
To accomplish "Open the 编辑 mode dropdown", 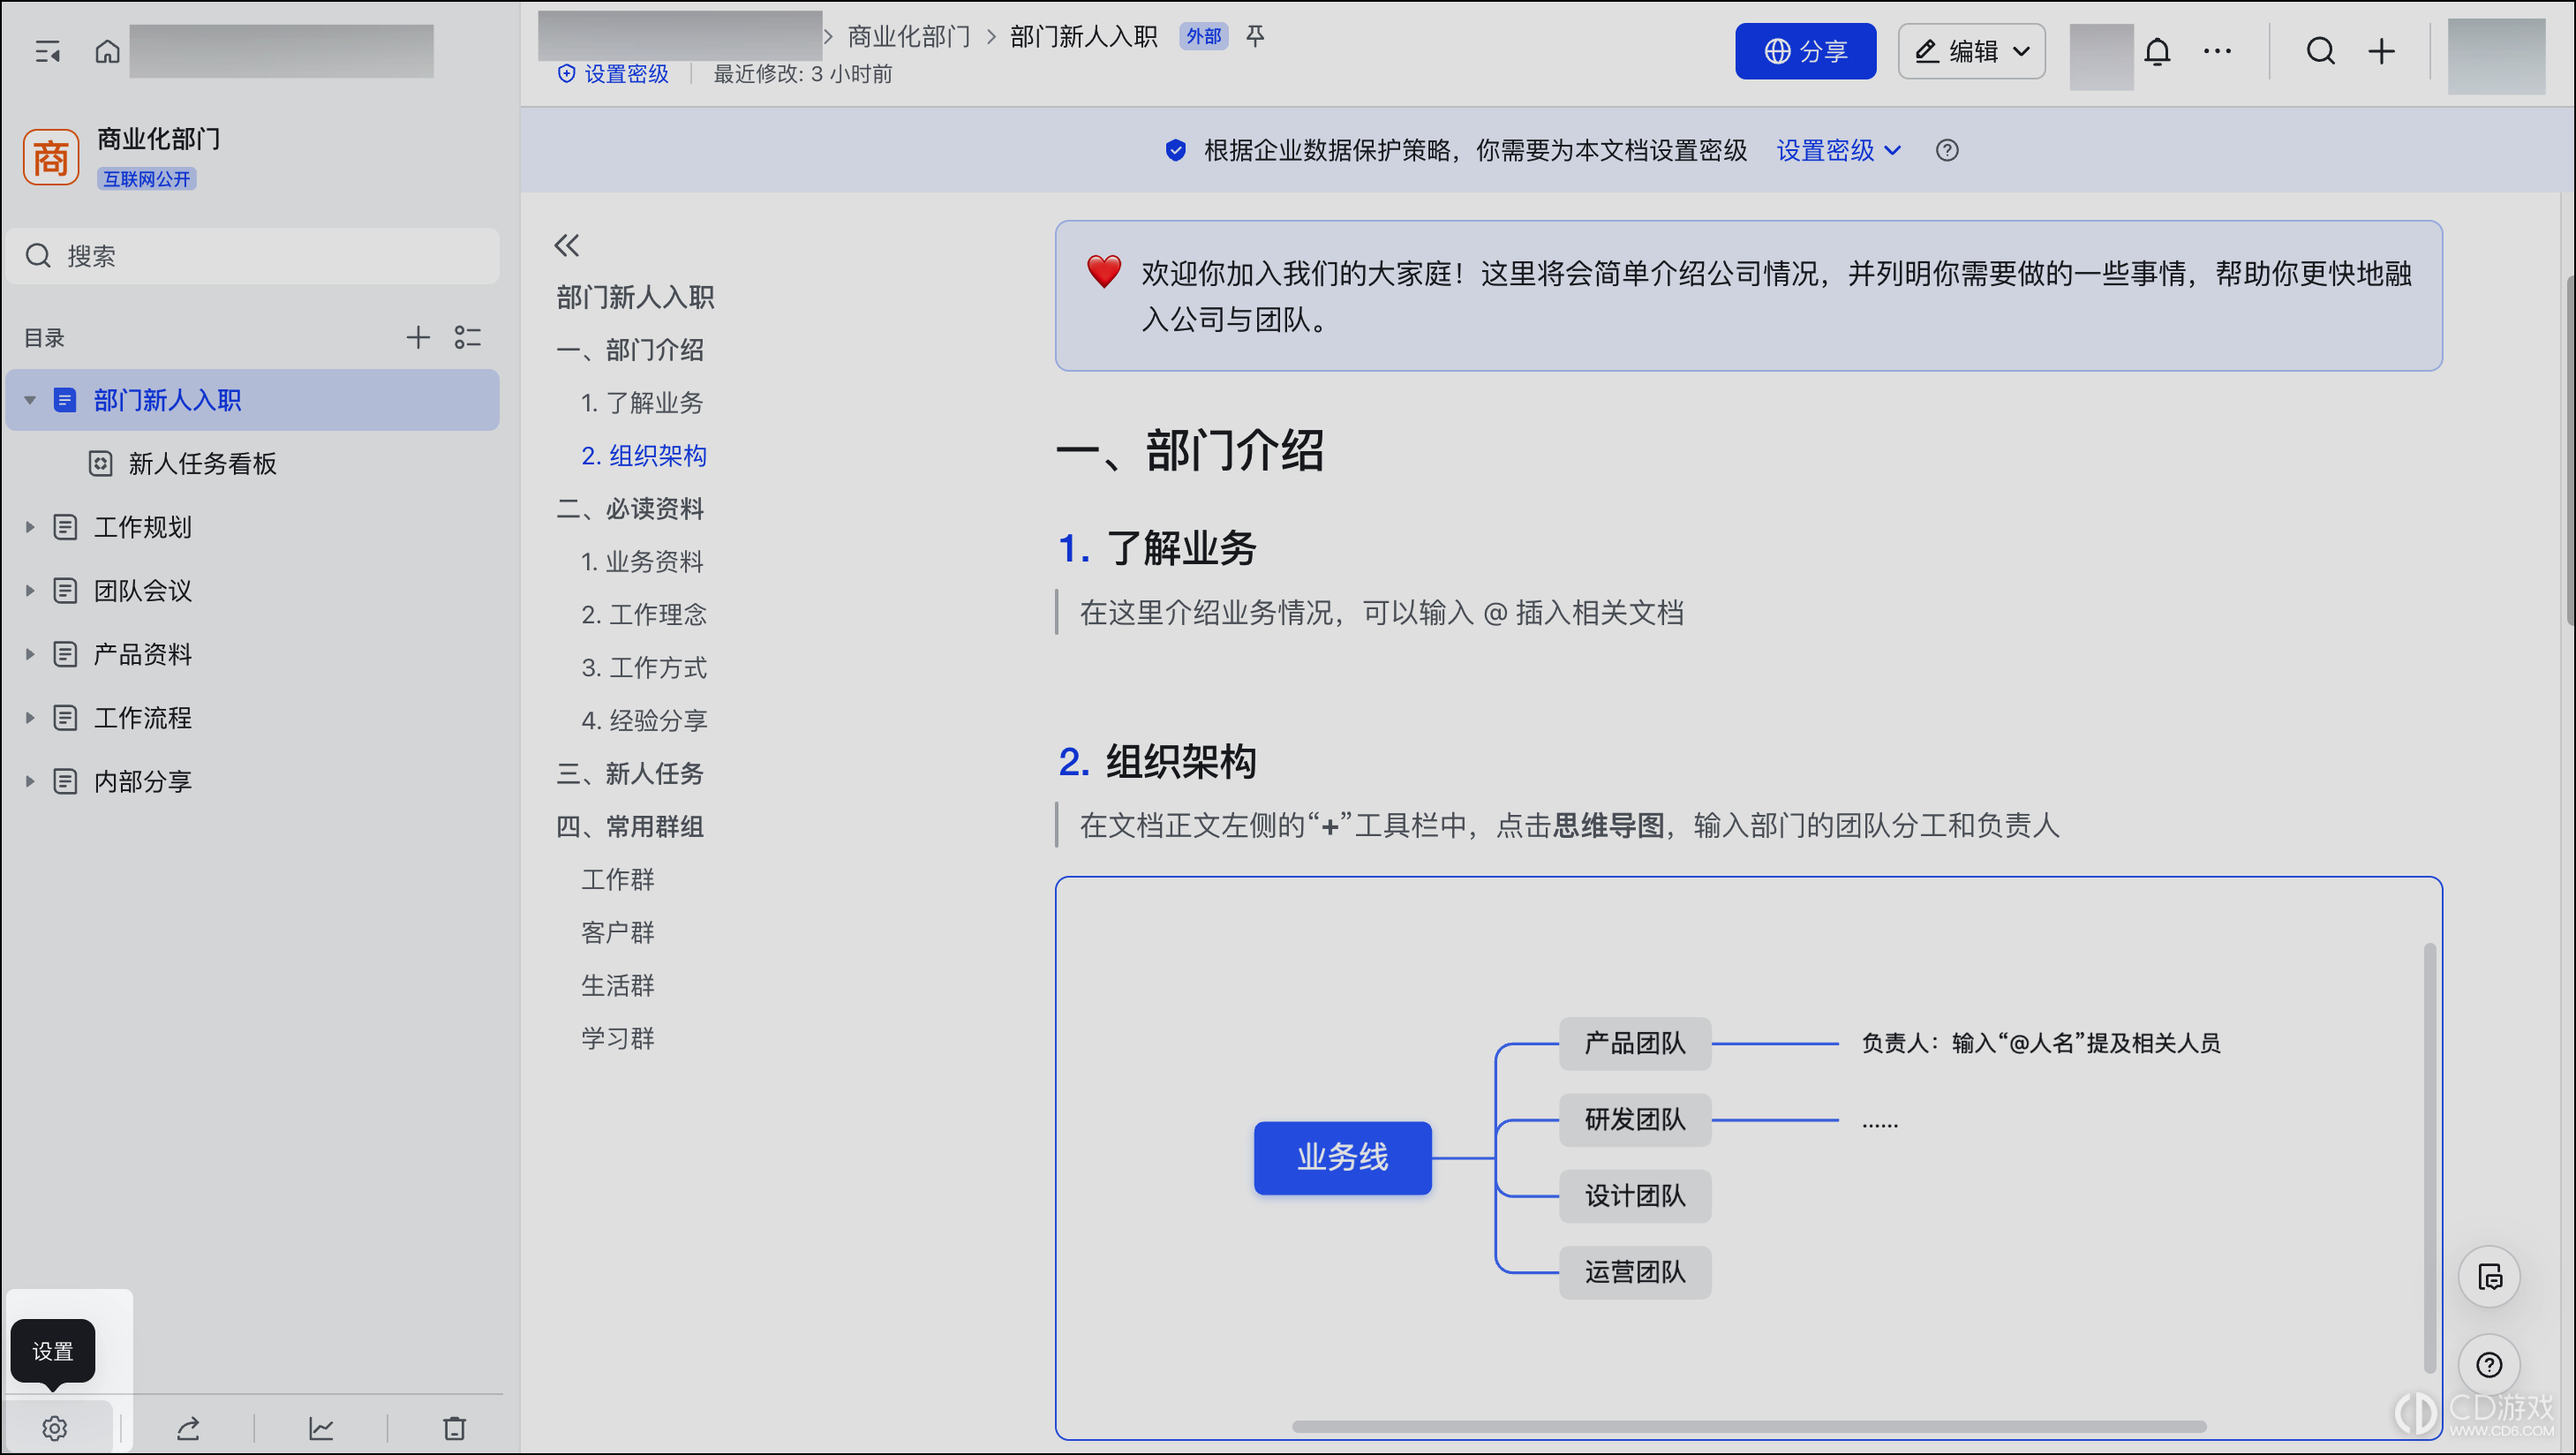I will tap(1971, 51).
